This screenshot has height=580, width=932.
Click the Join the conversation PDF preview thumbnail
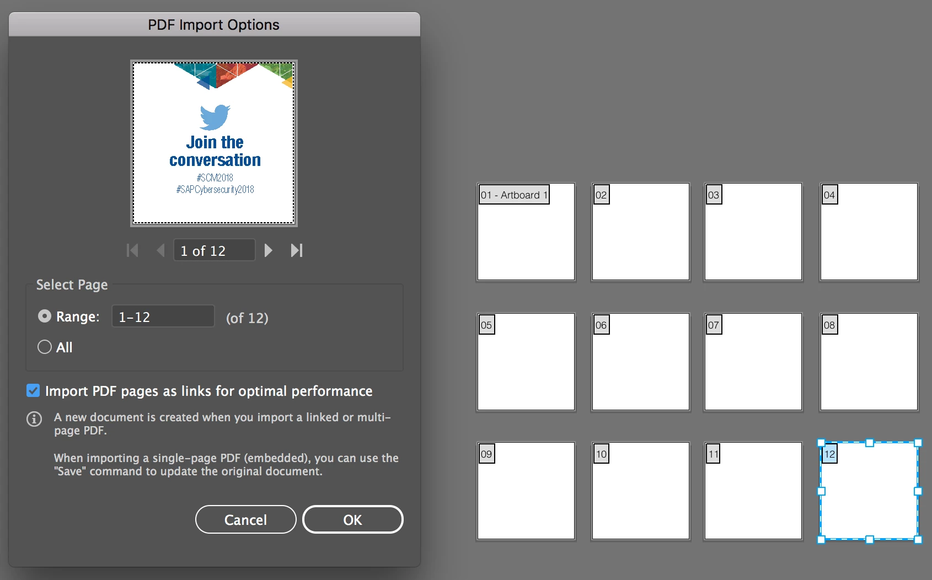pyautogui.click(x=214, y=143)
